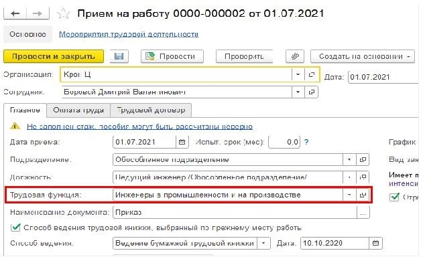Open Мероприятия трудовой деятельности link
423x265 pixels.
click(129, 35)
